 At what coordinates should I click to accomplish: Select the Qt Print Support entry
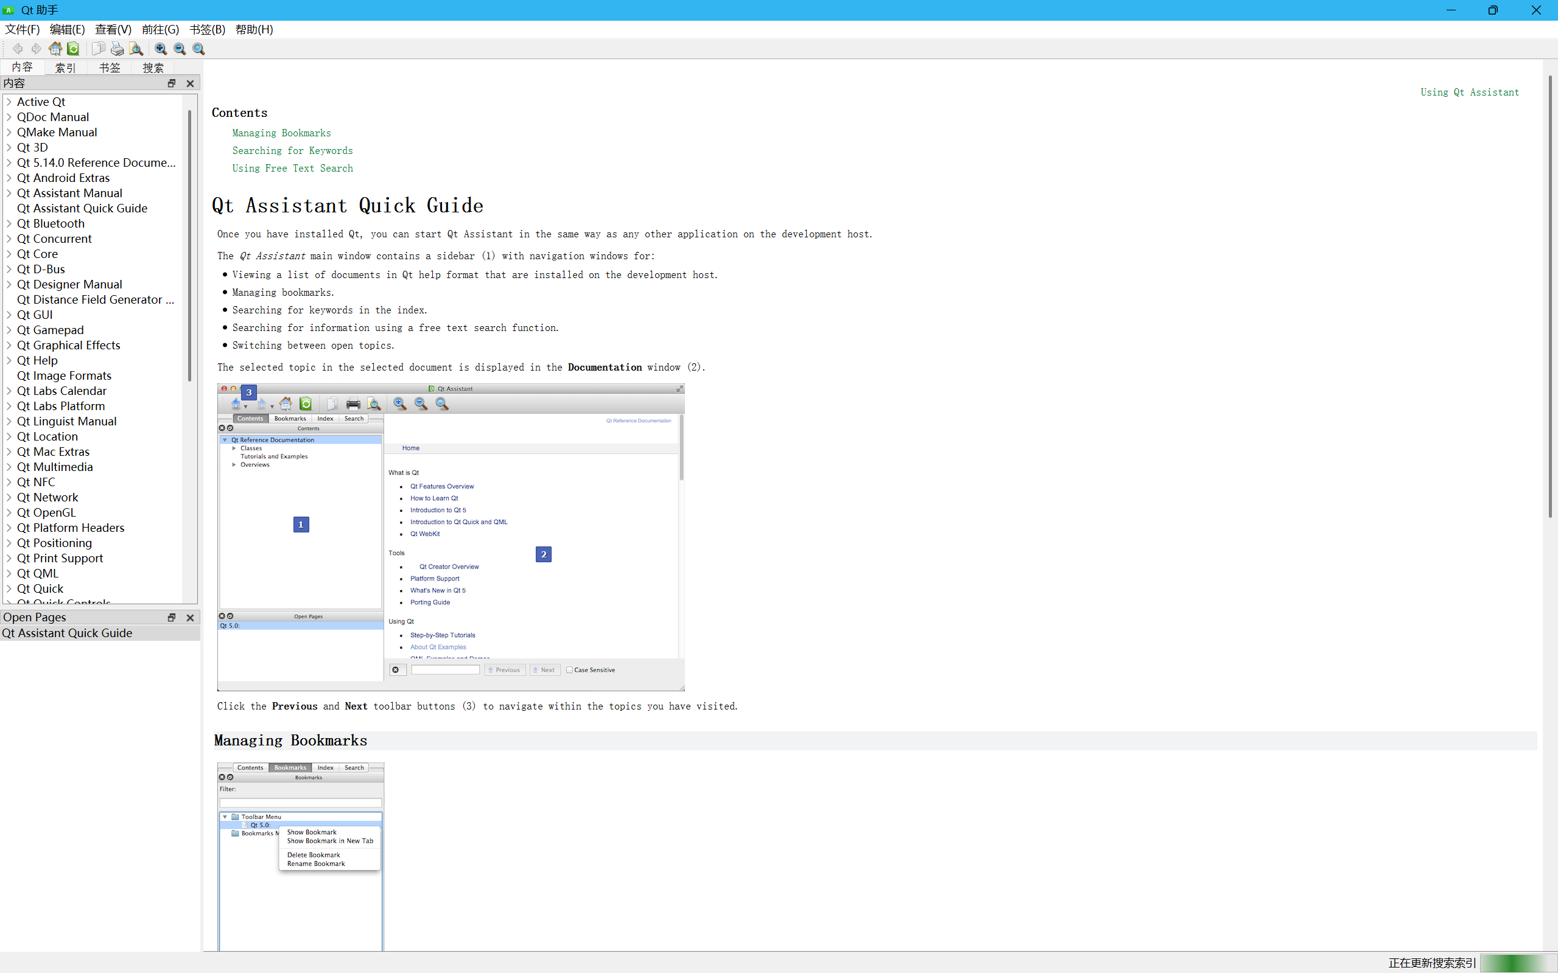60,559
